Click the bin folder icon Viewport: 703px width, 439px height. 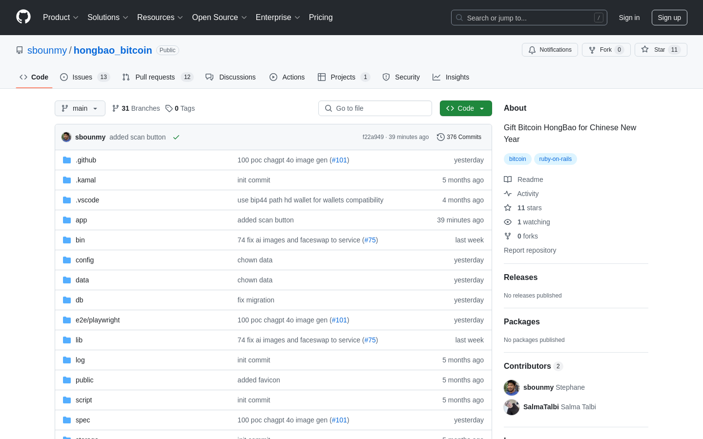click(67, 240)
